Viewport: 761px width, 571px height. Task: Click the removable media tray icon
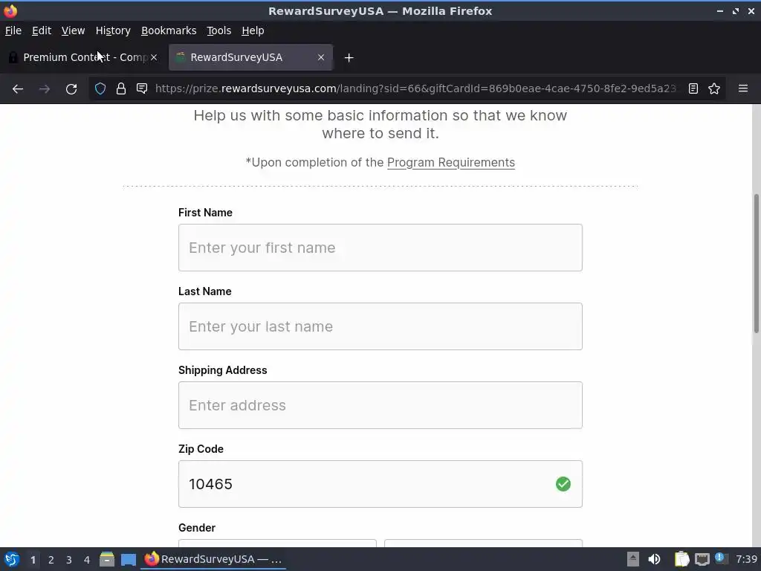pyautogui.click(x=633, y=559)
